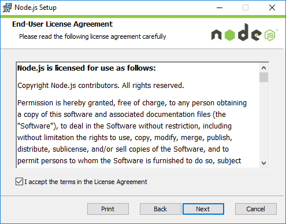Click inside the license text box

(x=138, y=115)
